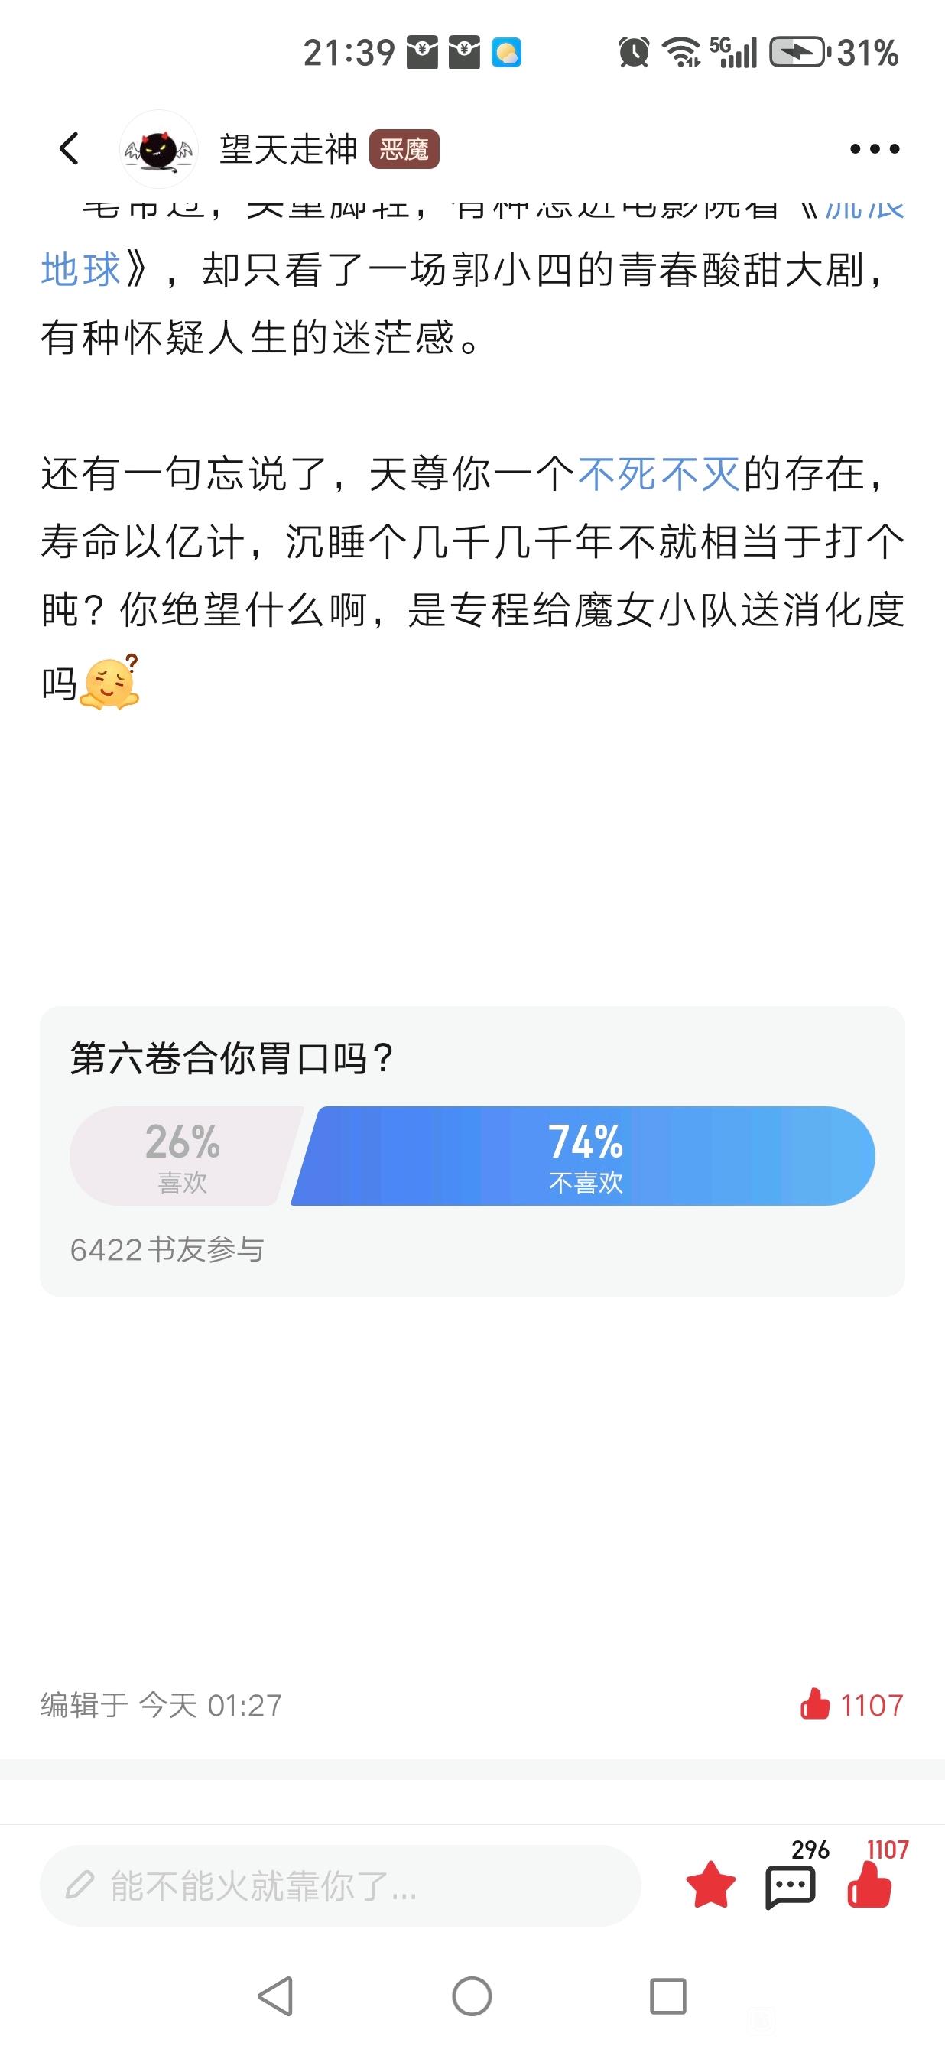Image resolution: width=945 pixels, height=2046 pixels.
Task: Tap the Android back triangle button
Action: coord(275,1996)
